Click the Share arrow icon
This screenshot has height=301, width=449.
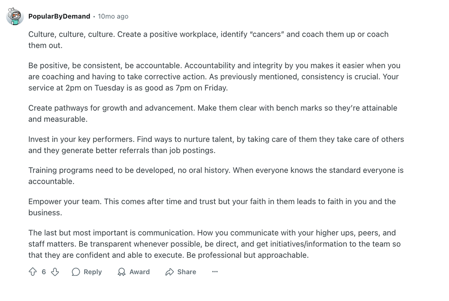pyautogui.click(x=169, y=272)
